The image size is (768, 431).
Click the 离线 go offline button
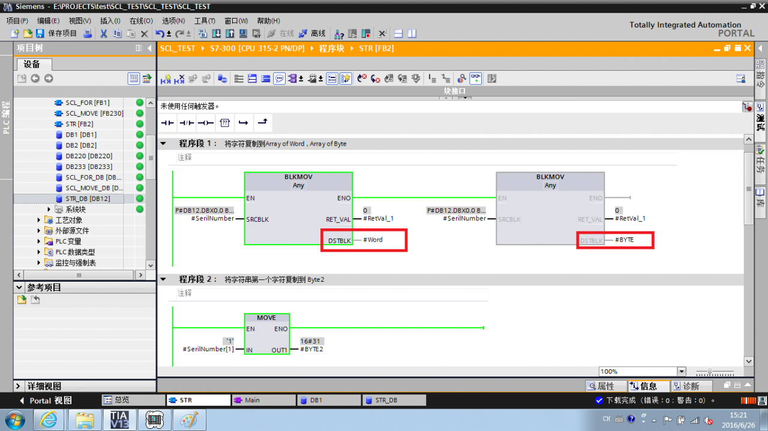313,34
